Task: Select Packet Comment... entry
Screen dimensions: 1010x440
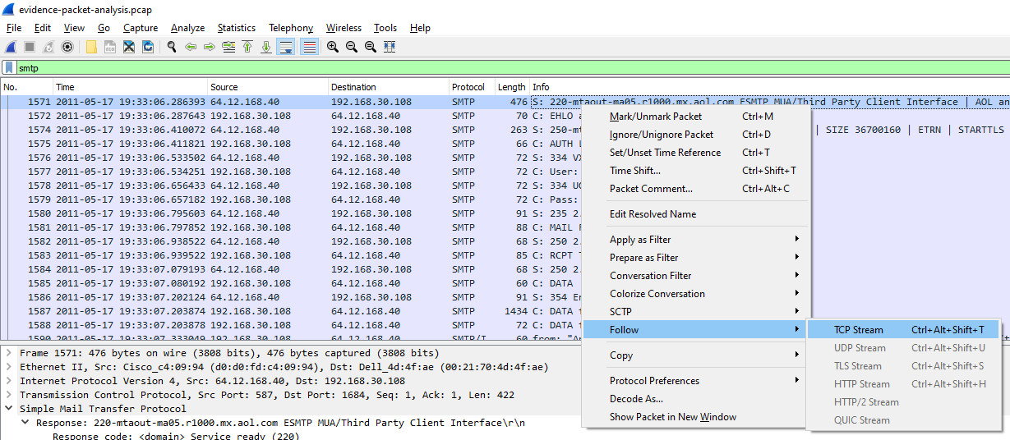Action: [x=695, y=189]
